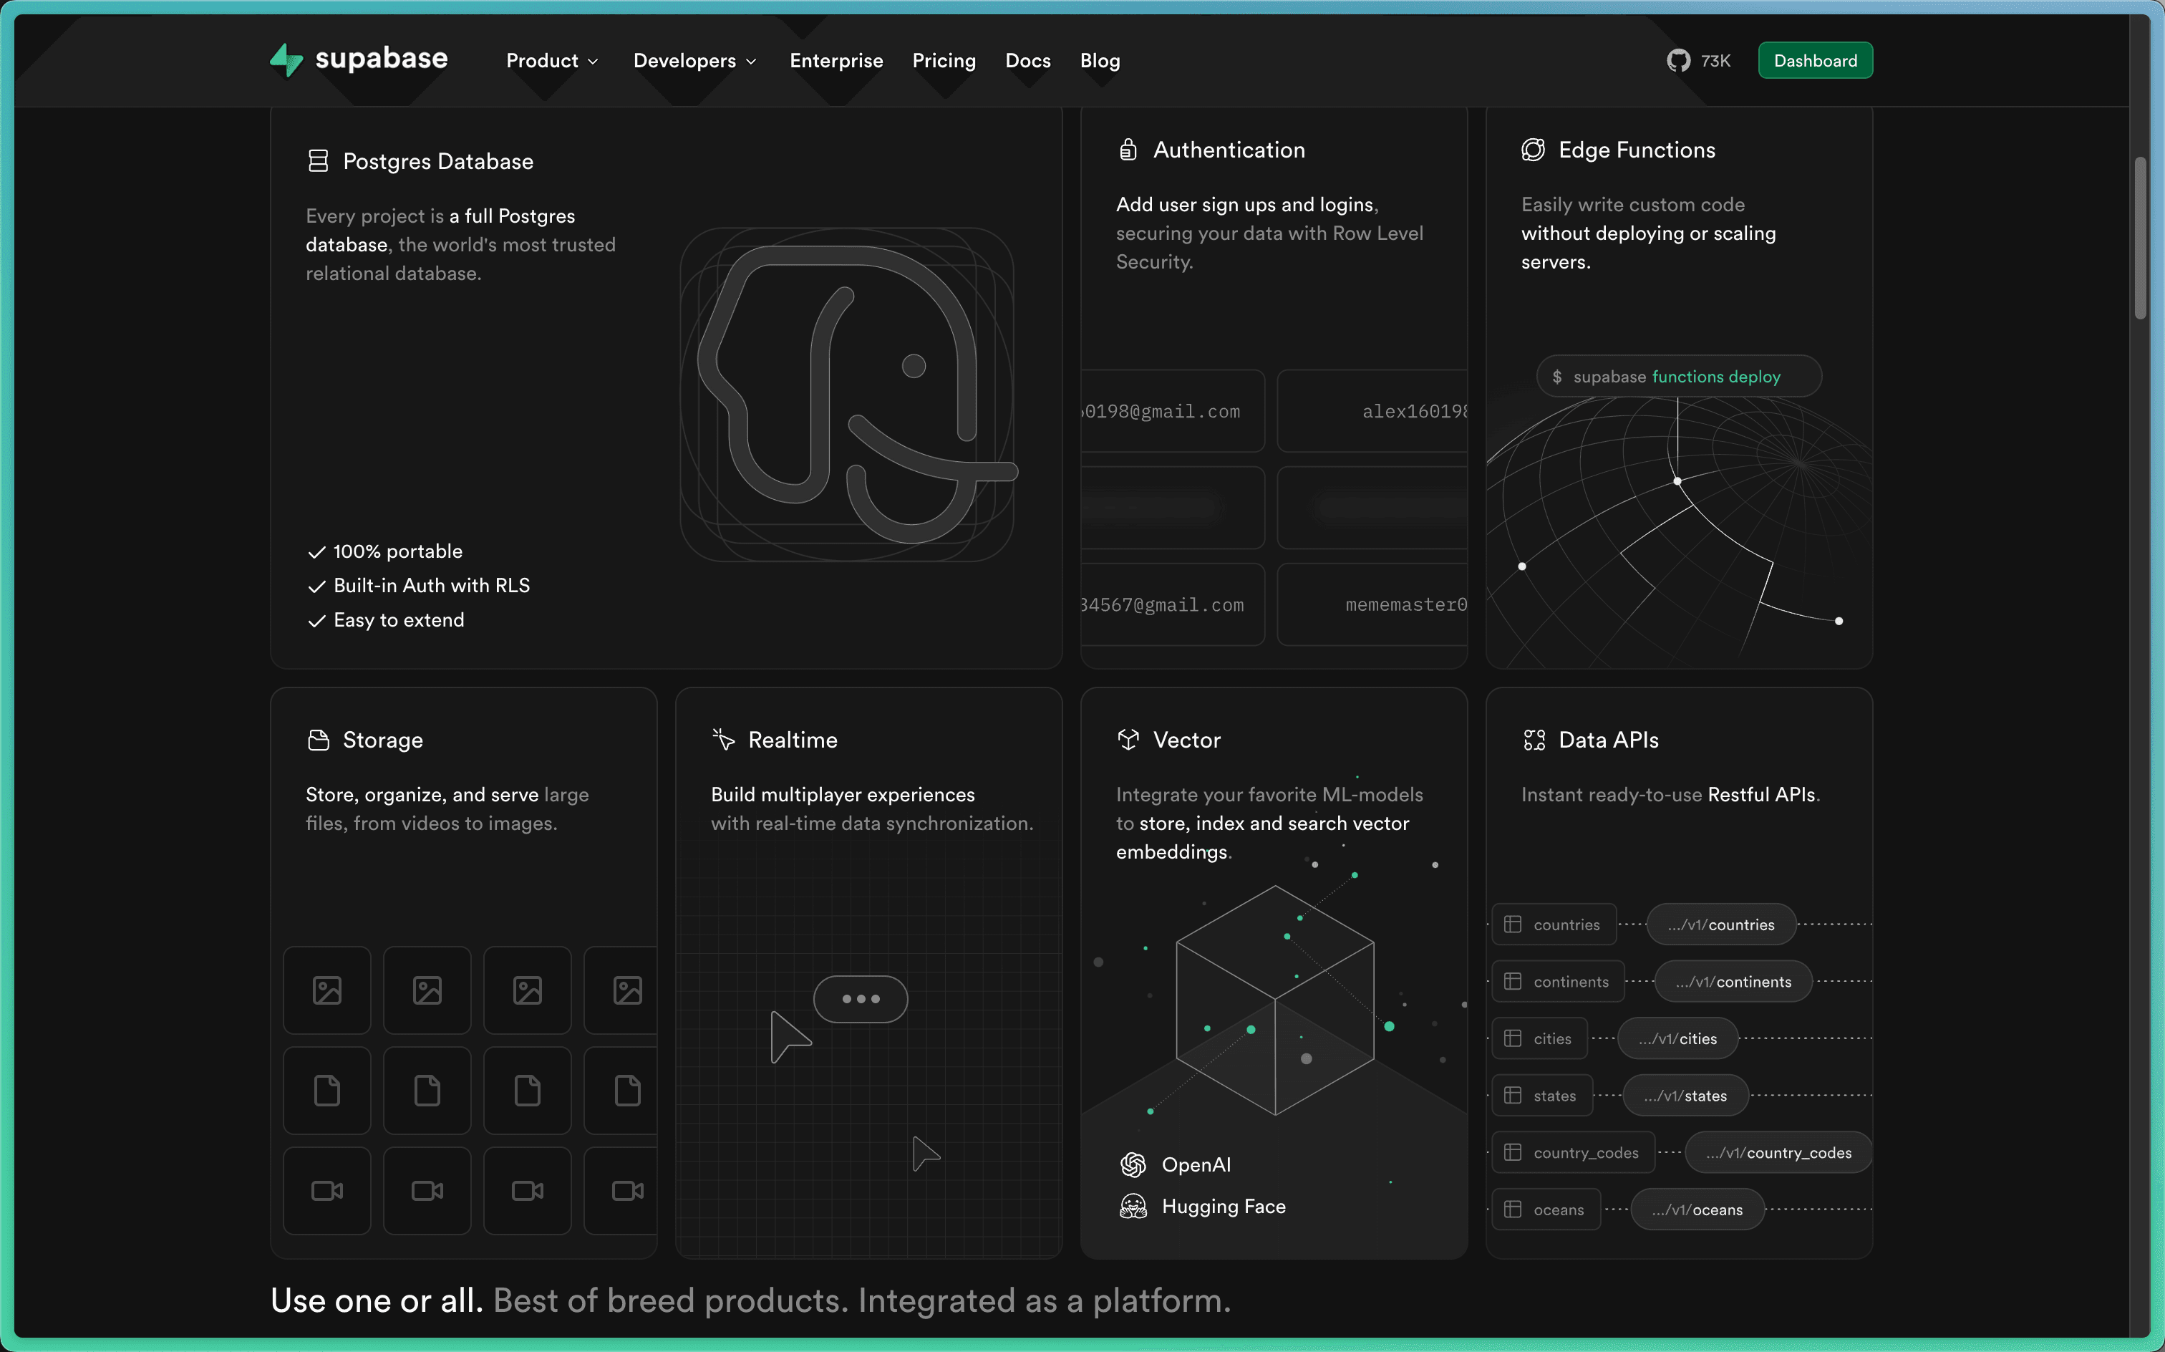Viewport: 2165px width, 1352px height.
Task: Go to the Enterprise page
Action: (x=836, y=61)
